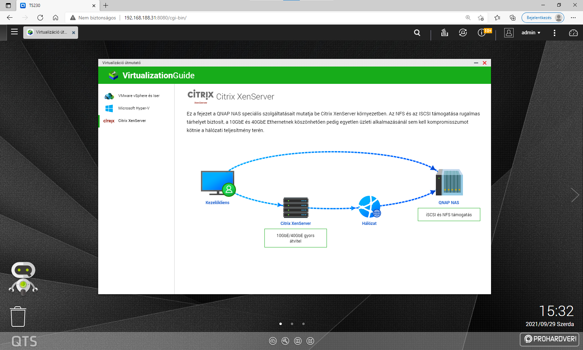
Task: Click the first bottom dock cloud icon
Action: click(x=273, y=341)
